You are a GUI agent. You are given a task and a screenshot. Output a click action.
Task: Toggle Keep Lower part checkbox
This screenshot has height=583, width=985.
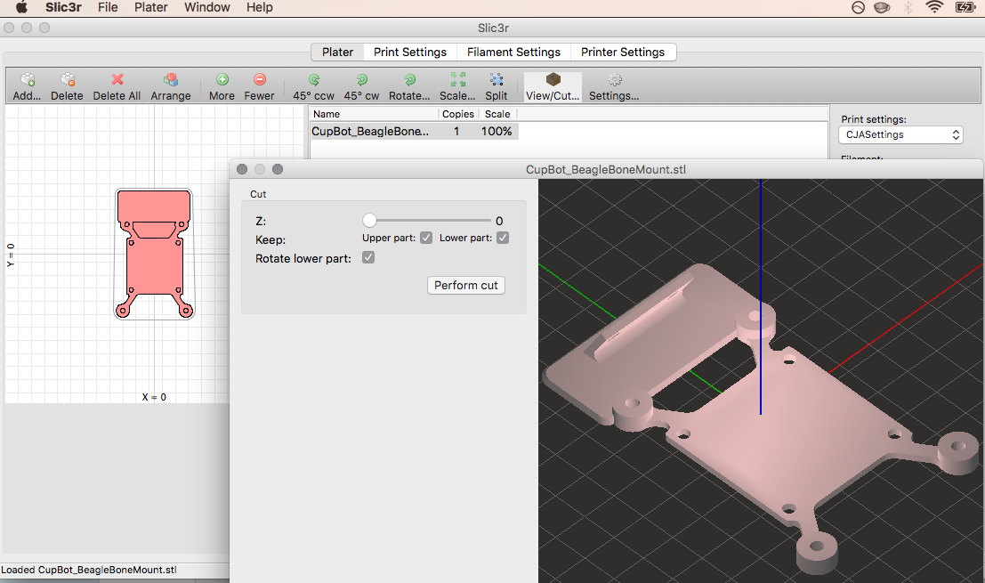[503, 239]
